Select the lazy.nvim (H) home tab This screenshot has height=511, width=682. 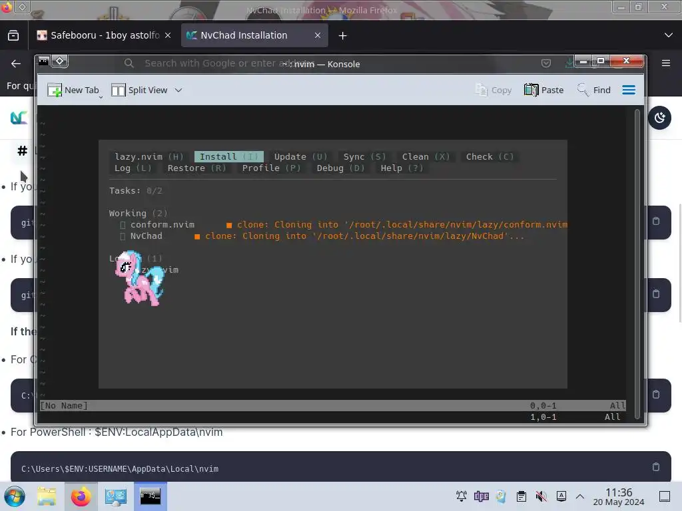(x=149, y=156)
